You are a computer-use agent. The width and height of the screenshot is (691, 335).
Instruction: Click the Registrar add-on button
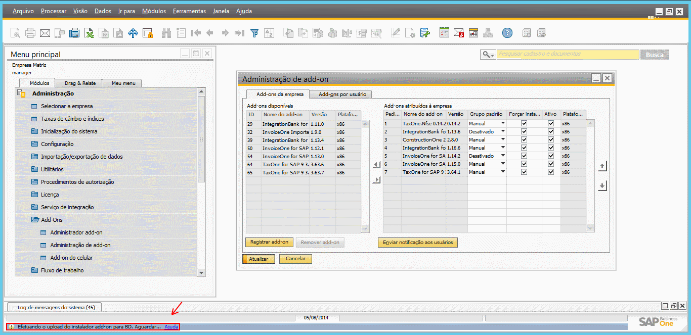pos(269,242)
